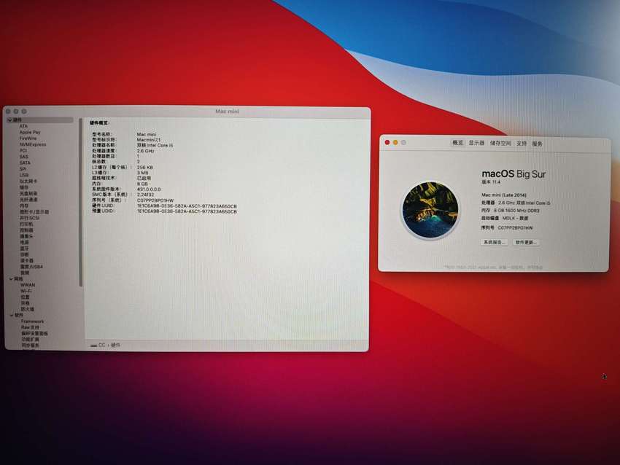
Task: Select Framework under software
Action: [33, 321]
